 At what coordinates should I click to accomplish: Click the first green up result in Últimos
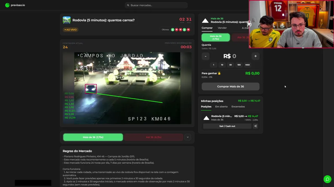tap(172, 30)
